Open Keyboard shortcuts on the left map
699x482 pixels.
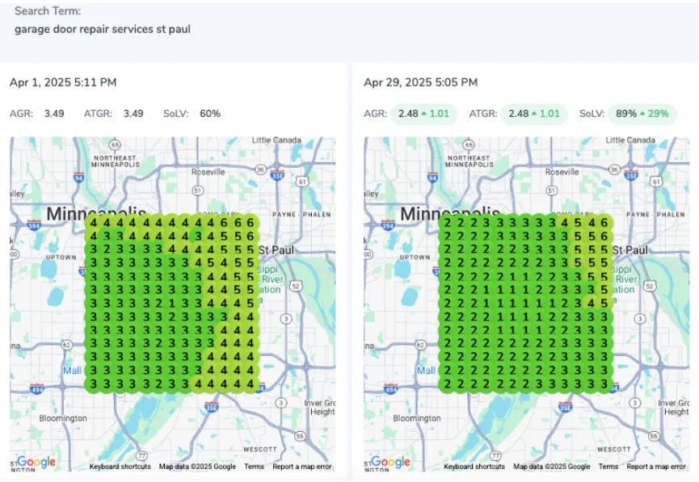tap(120, 467)
